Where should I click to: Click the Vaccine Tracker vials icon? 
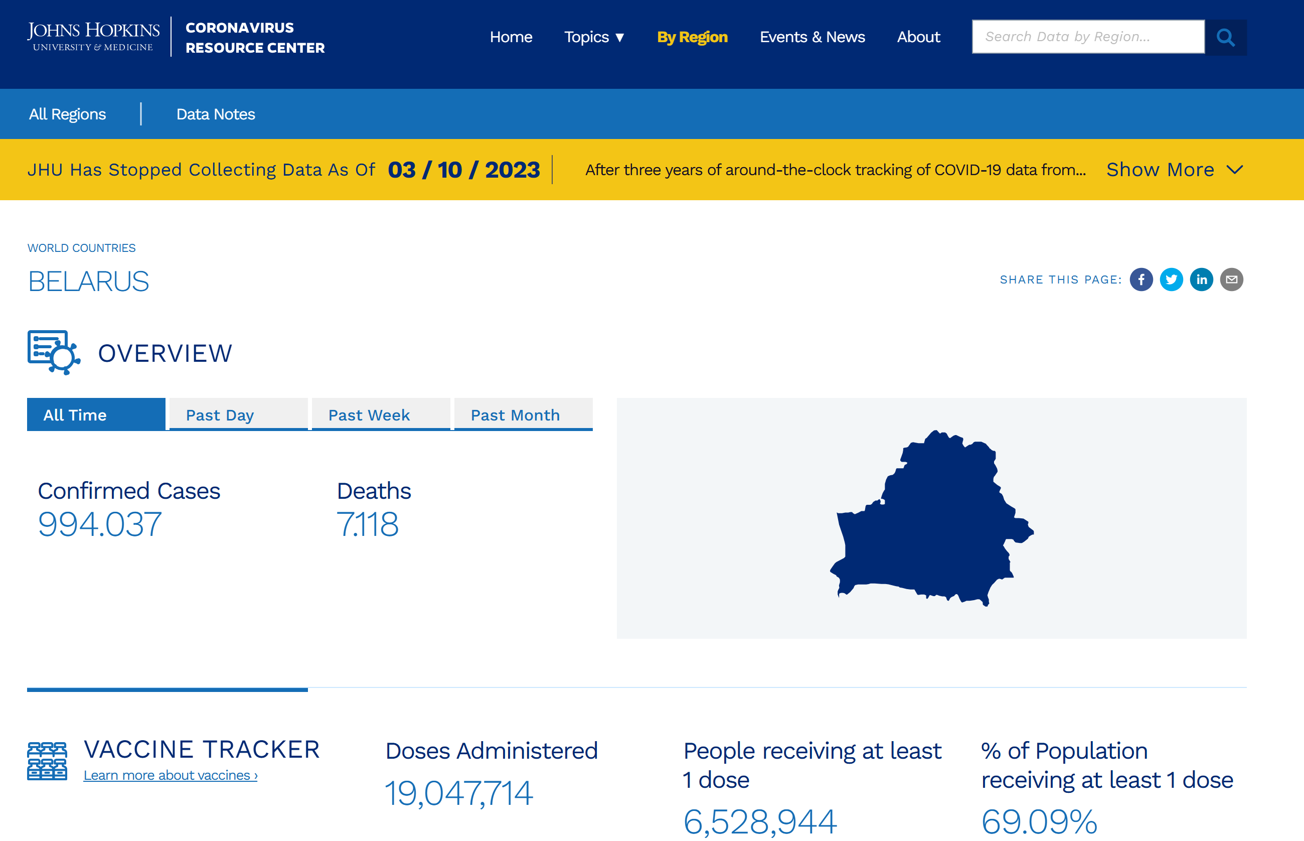click(x=47, y=761)
